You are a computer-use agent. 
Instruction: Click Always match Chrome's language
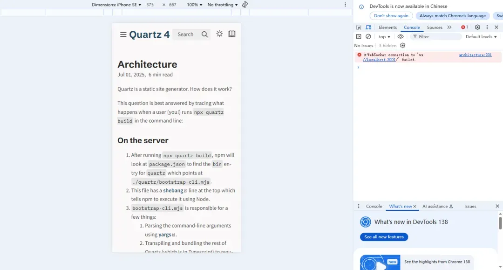click(453, 16)
